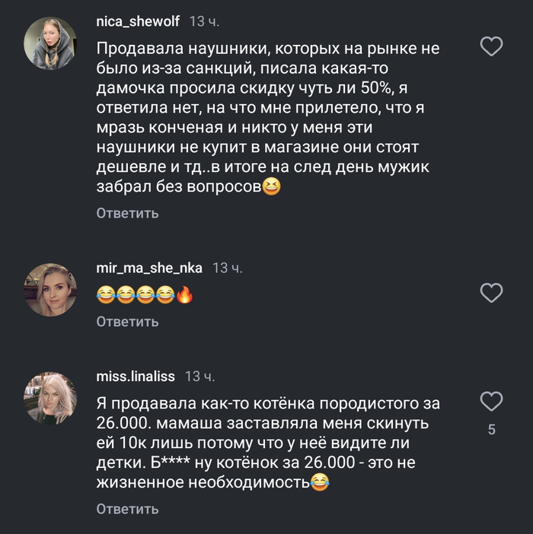
Task: Open nica_shewolf profile picture
Action: coord(51,43)
